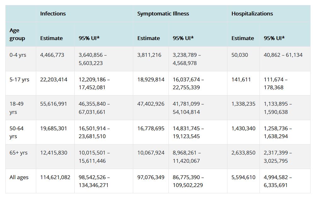Screen dimensions: 314x199
Task: Select the 16,778,695 symptomatic illness estimate
Action: (x=151, y=128)
